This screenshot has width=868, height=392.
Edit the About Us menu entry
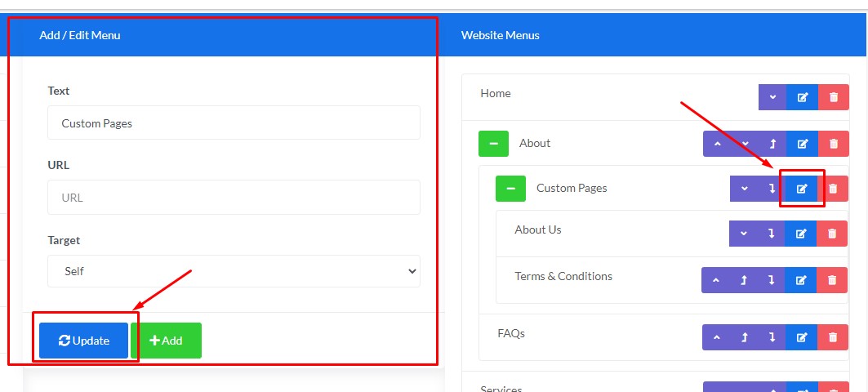pos(801,234)
